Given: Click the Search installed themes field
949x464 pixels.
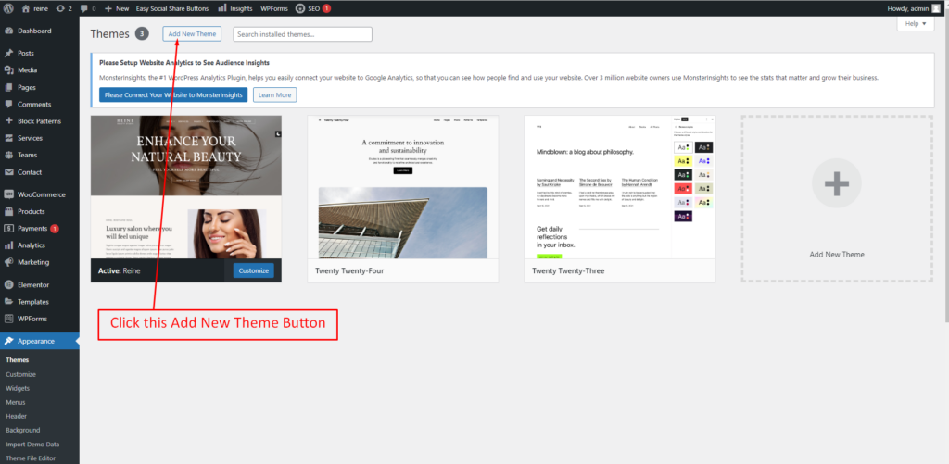Looking at the screenshot, I should point(303,34).
